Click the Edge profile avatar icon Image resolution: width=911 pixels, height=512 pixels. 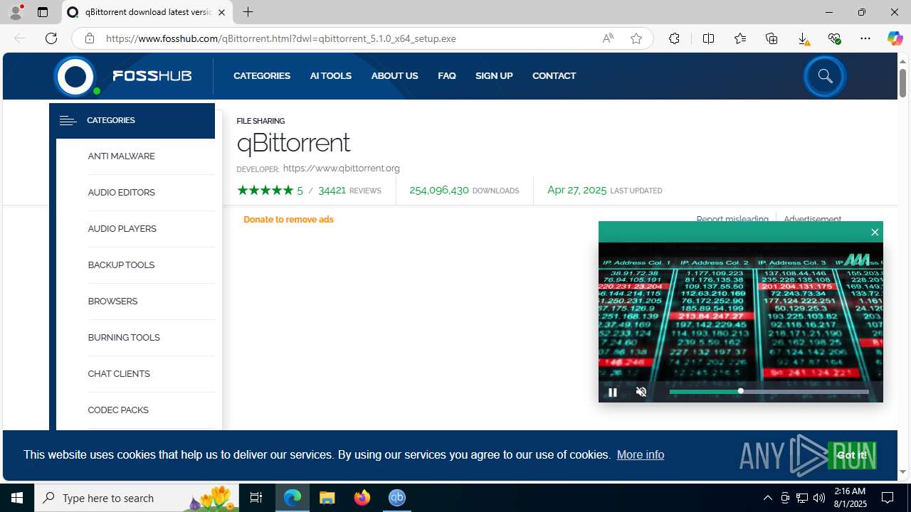pyautogui.click(x=16, y=12)
